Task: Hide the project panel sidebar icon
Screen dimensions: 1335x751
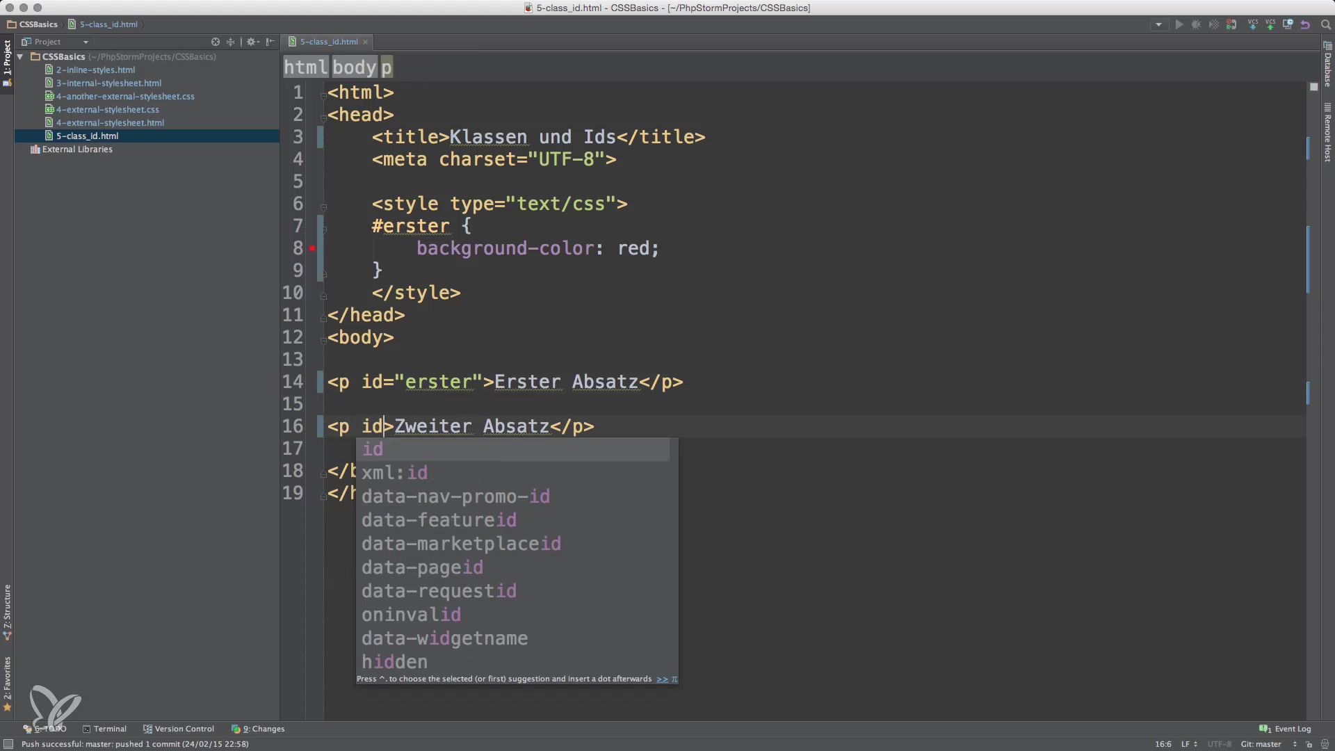Action: (x=270, y=42)
